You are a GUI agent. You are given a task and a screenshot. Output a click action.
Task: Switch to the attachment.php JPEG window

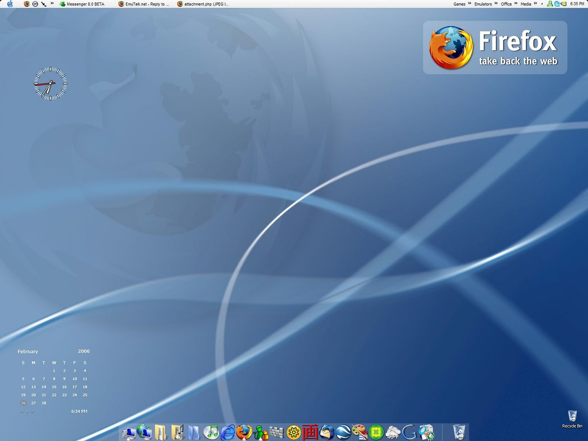(x=203, y=4)
